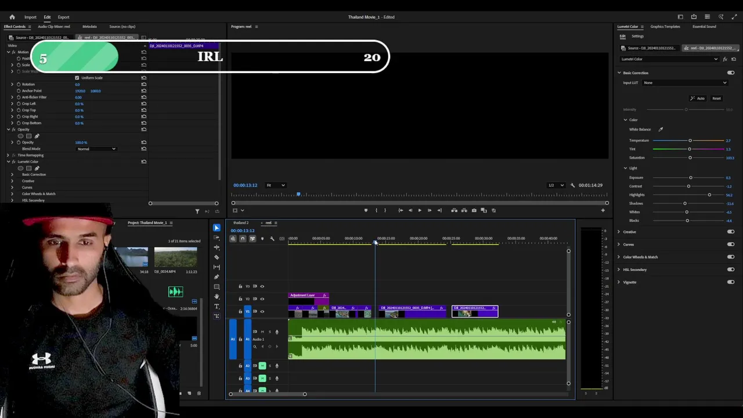
Task: Click the Export Frame camera icon
Action: 474,210
